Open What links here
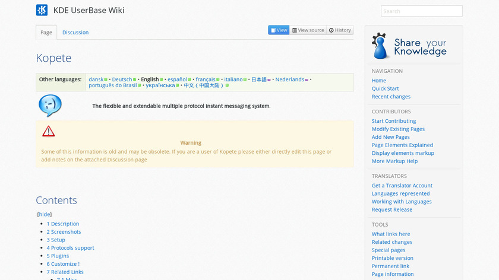 point(391,234)
